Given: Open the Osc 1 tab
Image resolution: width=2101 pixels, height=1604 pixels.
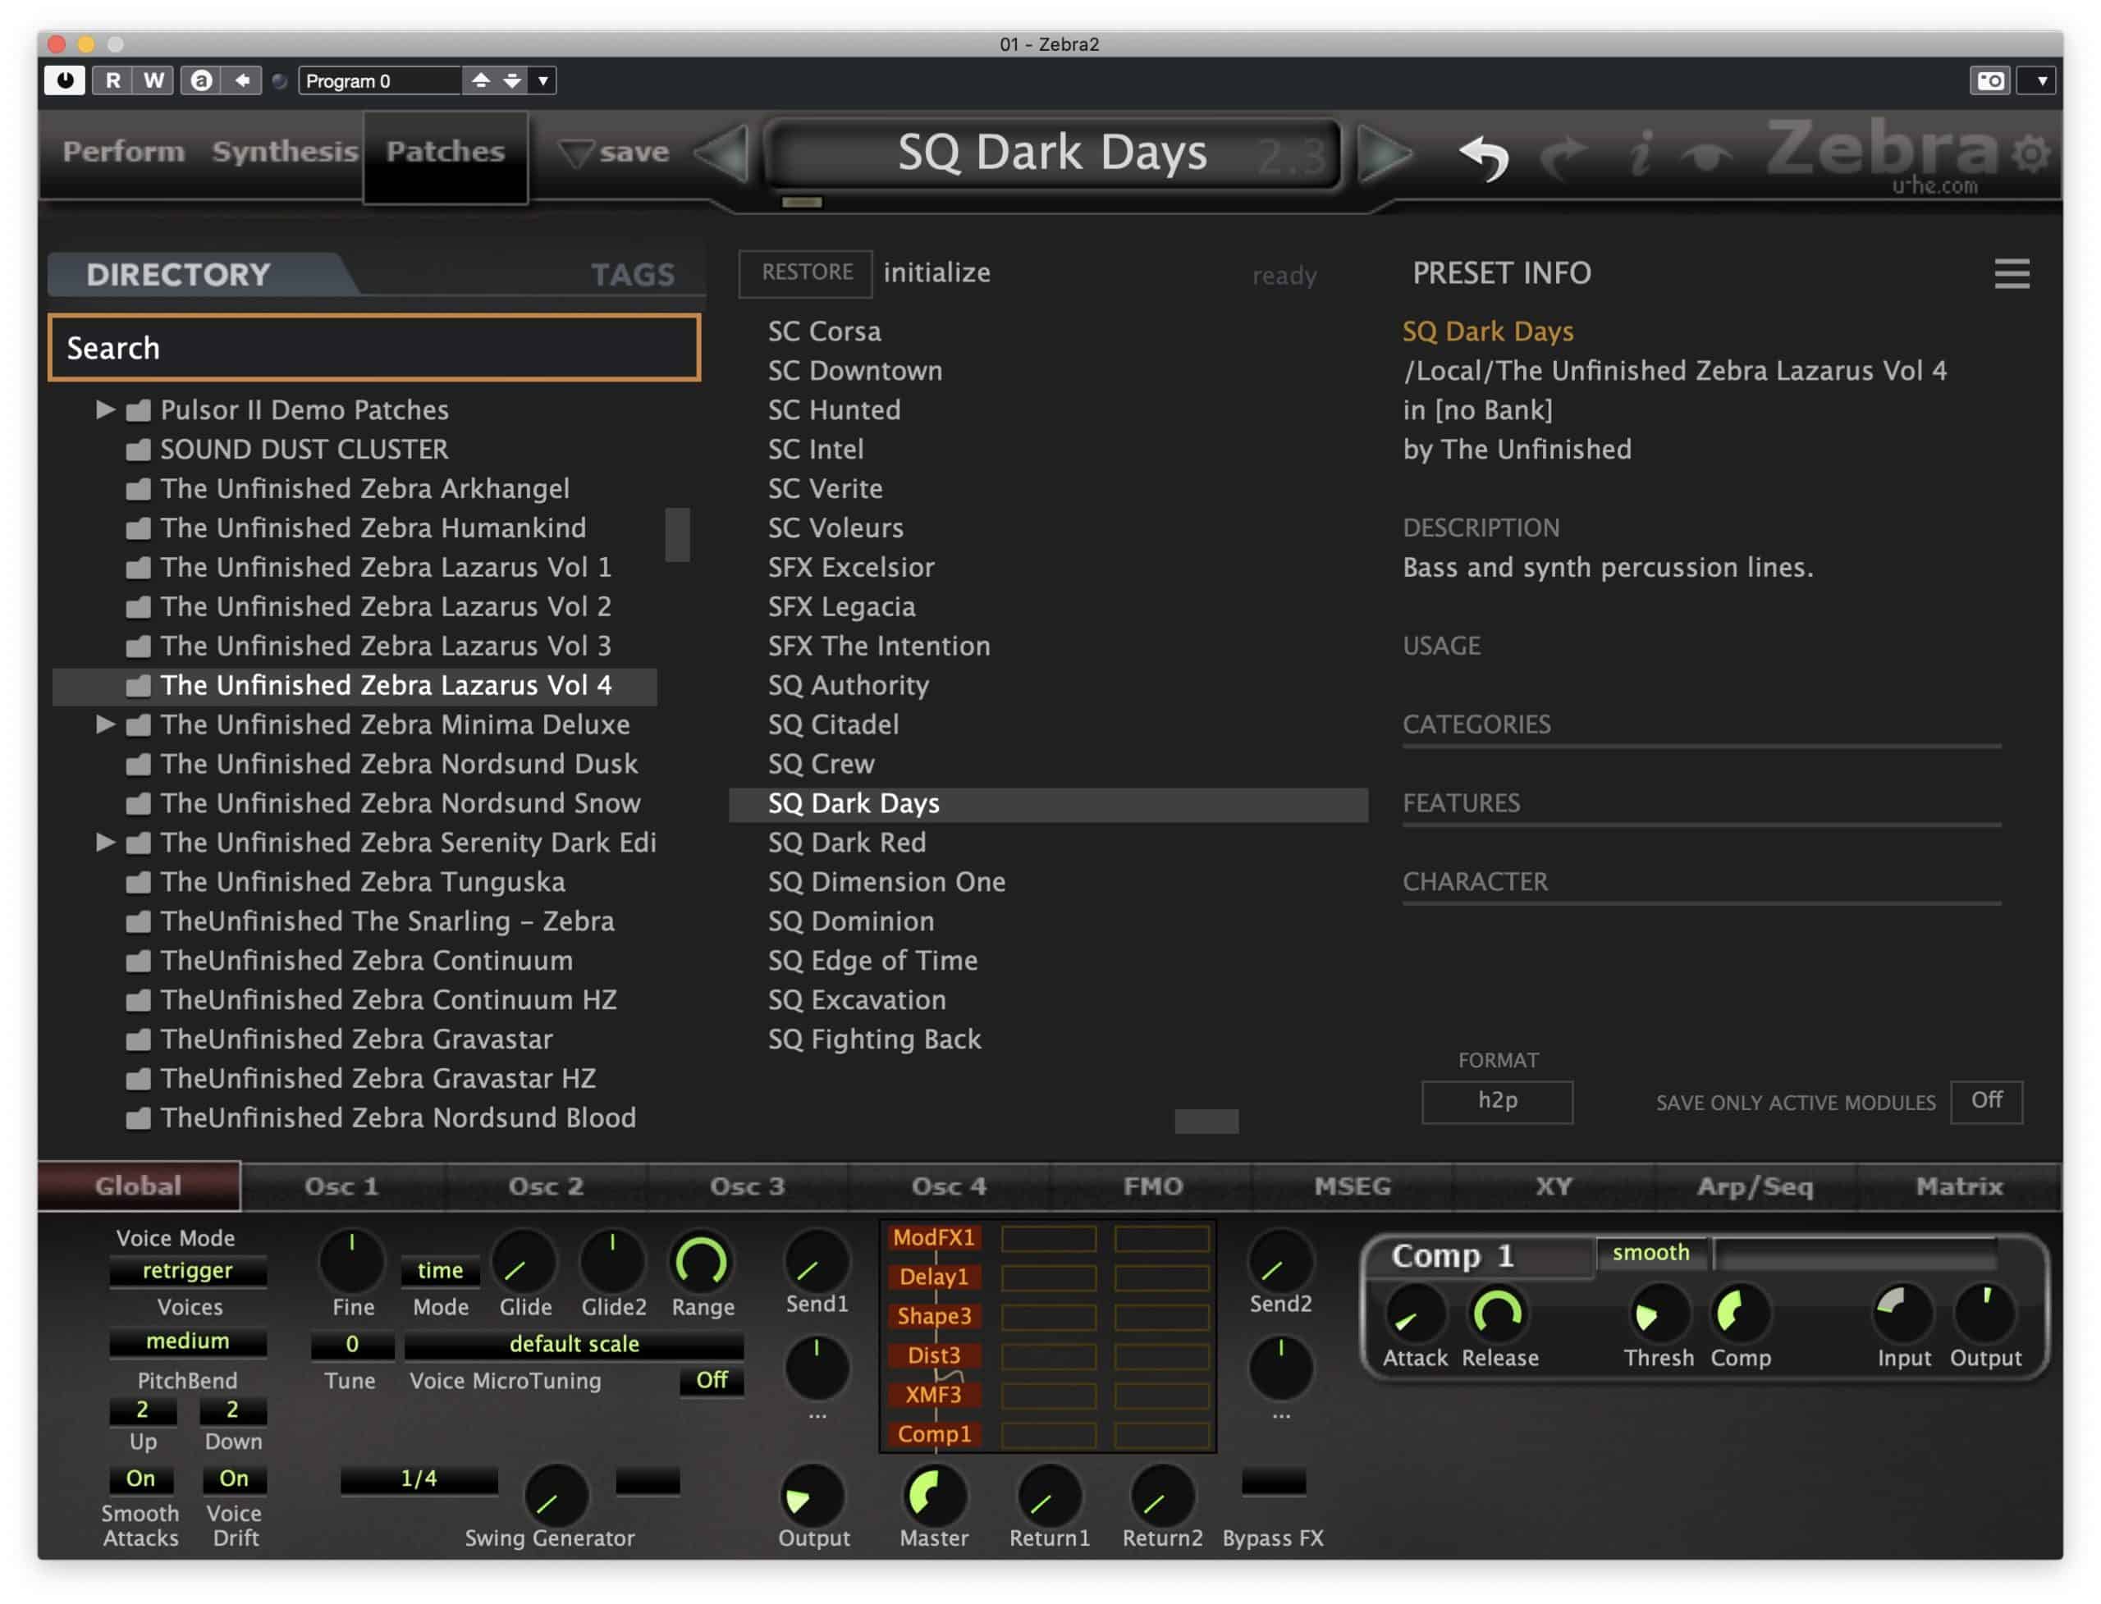Looking at the screenshot, I should [342, 1186].
